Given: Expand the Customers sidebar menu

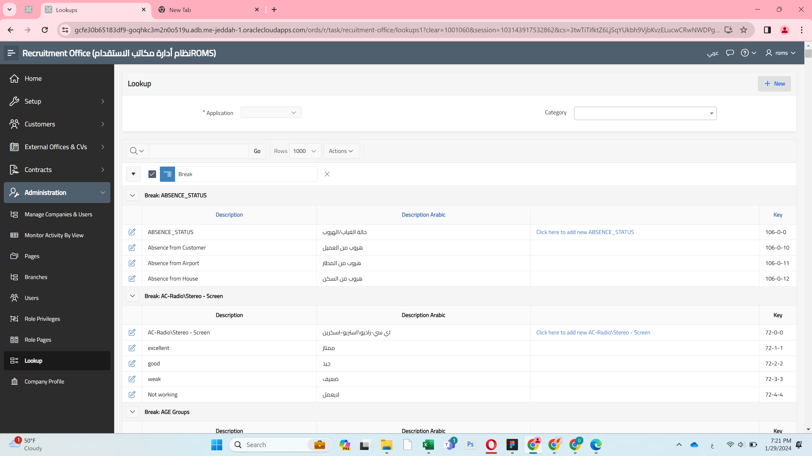Looking at the screenshot, I should 57,124.
